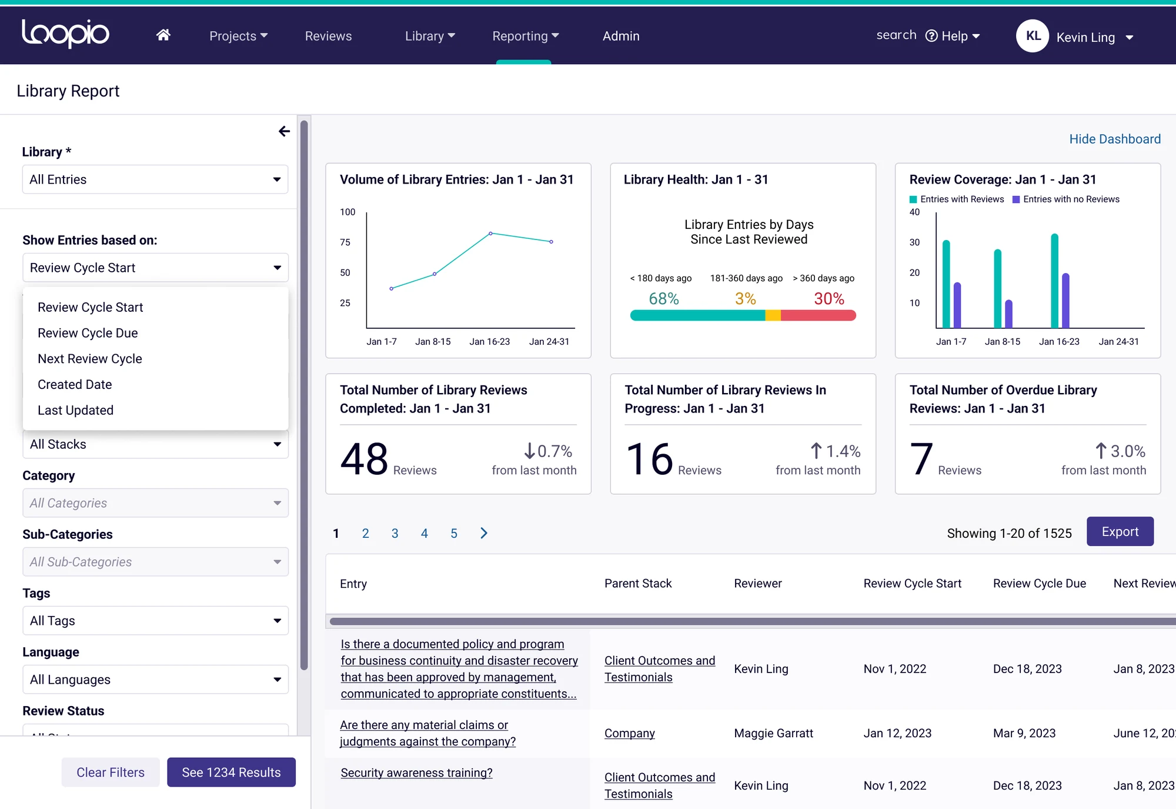Click the Clear Filters button

tap(111, 772)
